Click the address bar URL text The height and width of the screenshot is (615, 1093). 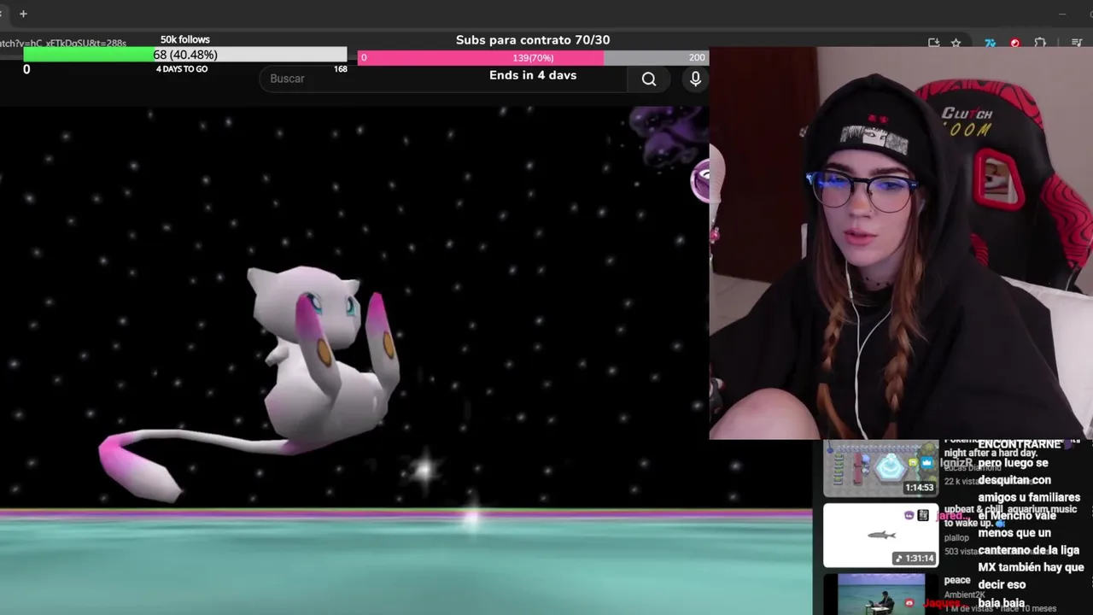coord(63,43)
